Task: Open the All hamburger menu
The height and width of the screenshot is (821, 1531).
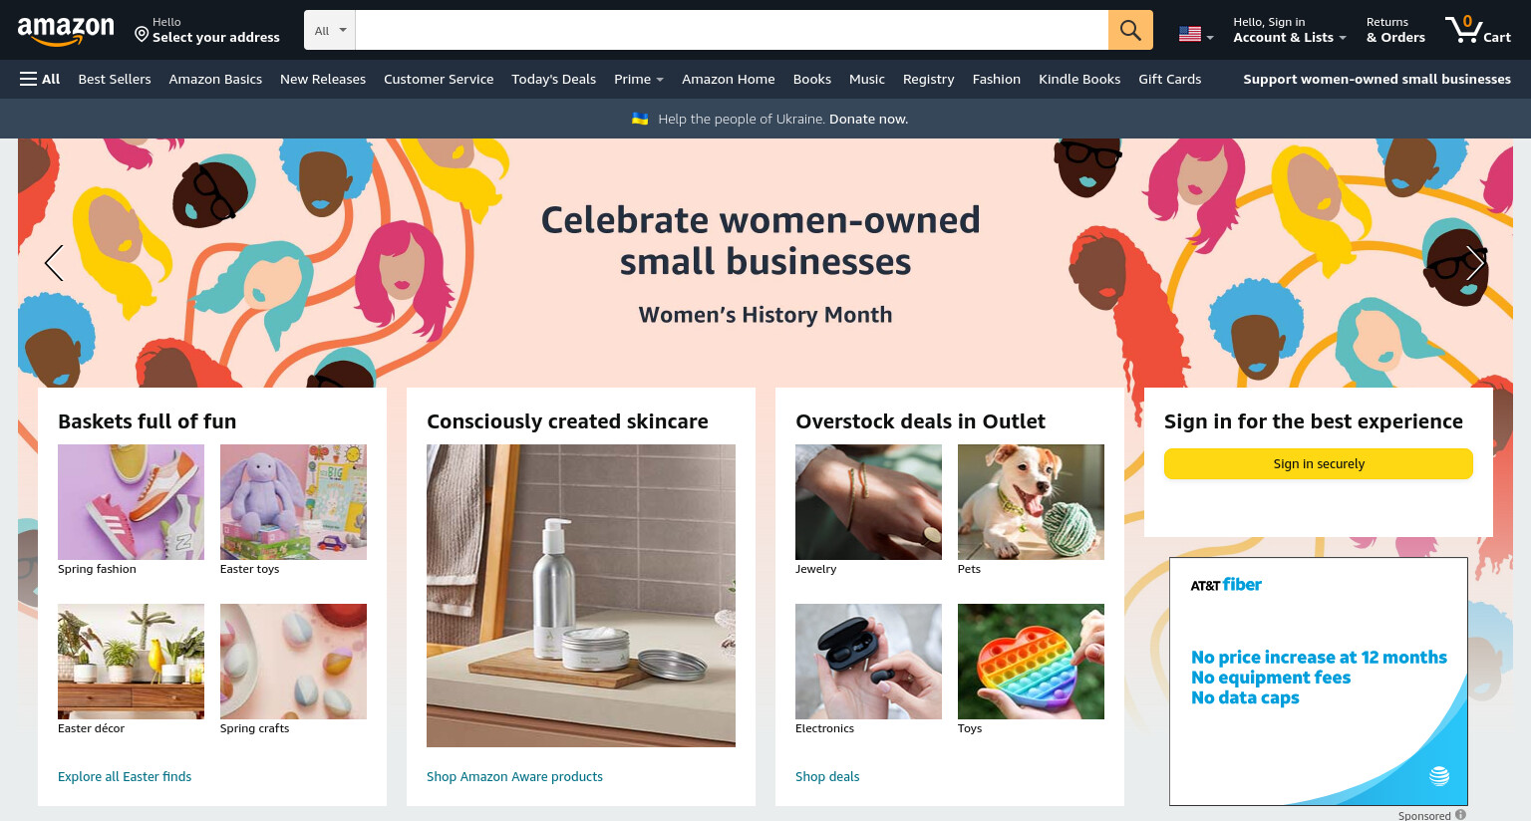Action: click(40, 79)
